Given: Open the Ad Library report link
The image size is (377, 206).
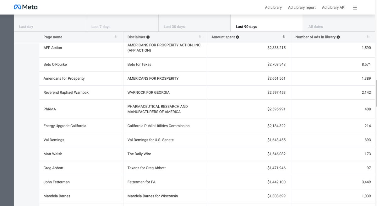Looking at the screenshot, I should point(302,8).
